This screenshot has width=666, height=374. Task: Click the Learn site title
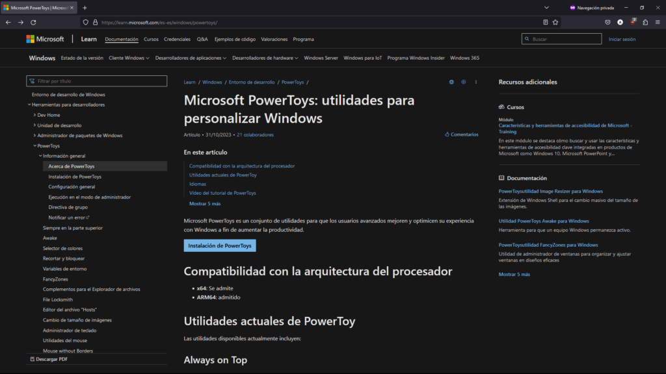click(x=88, y=39)
